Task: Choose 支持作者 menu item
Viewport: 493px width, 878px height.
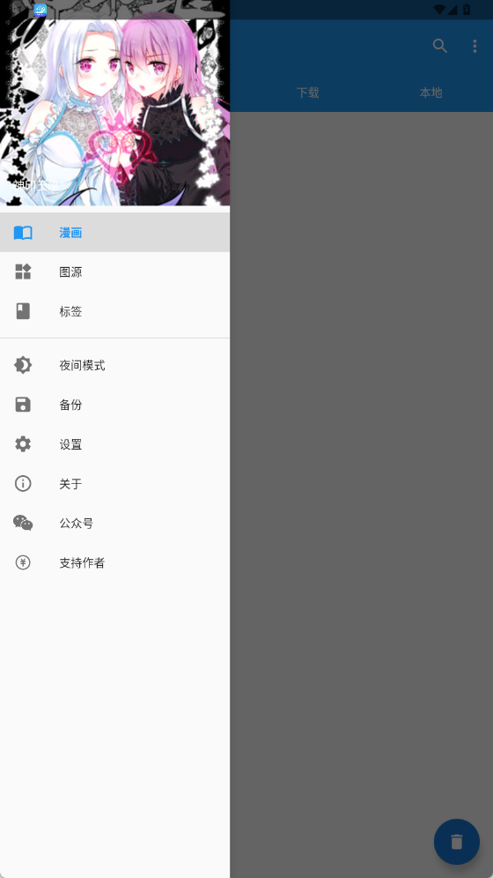Action: click(x=114, y=562)
